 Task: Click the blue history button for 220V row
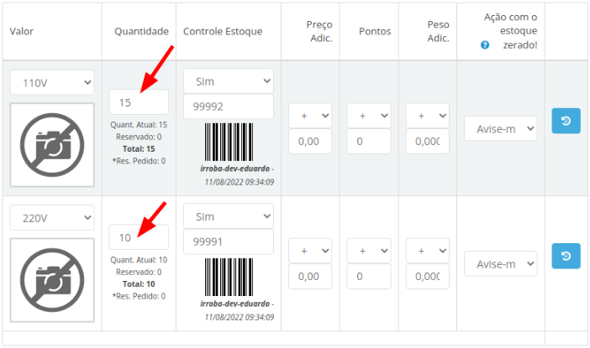pyautogui.click(x=566, y=256)
